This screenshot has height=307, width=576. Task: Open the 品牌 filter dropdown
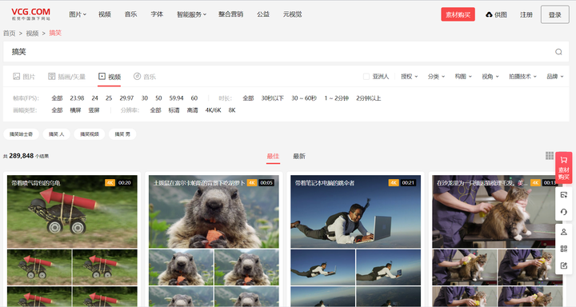click(555, 77)
